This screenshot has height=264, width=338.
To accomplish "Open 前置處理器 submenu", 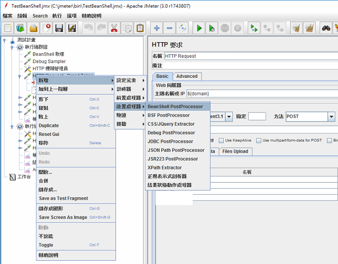I will click(130, 98).
